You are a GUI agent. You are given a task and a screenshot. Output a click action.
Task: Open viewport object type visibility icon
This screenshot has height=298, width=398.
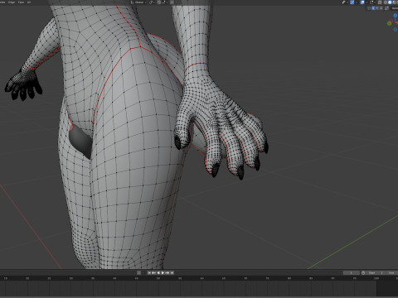(343, 2)
